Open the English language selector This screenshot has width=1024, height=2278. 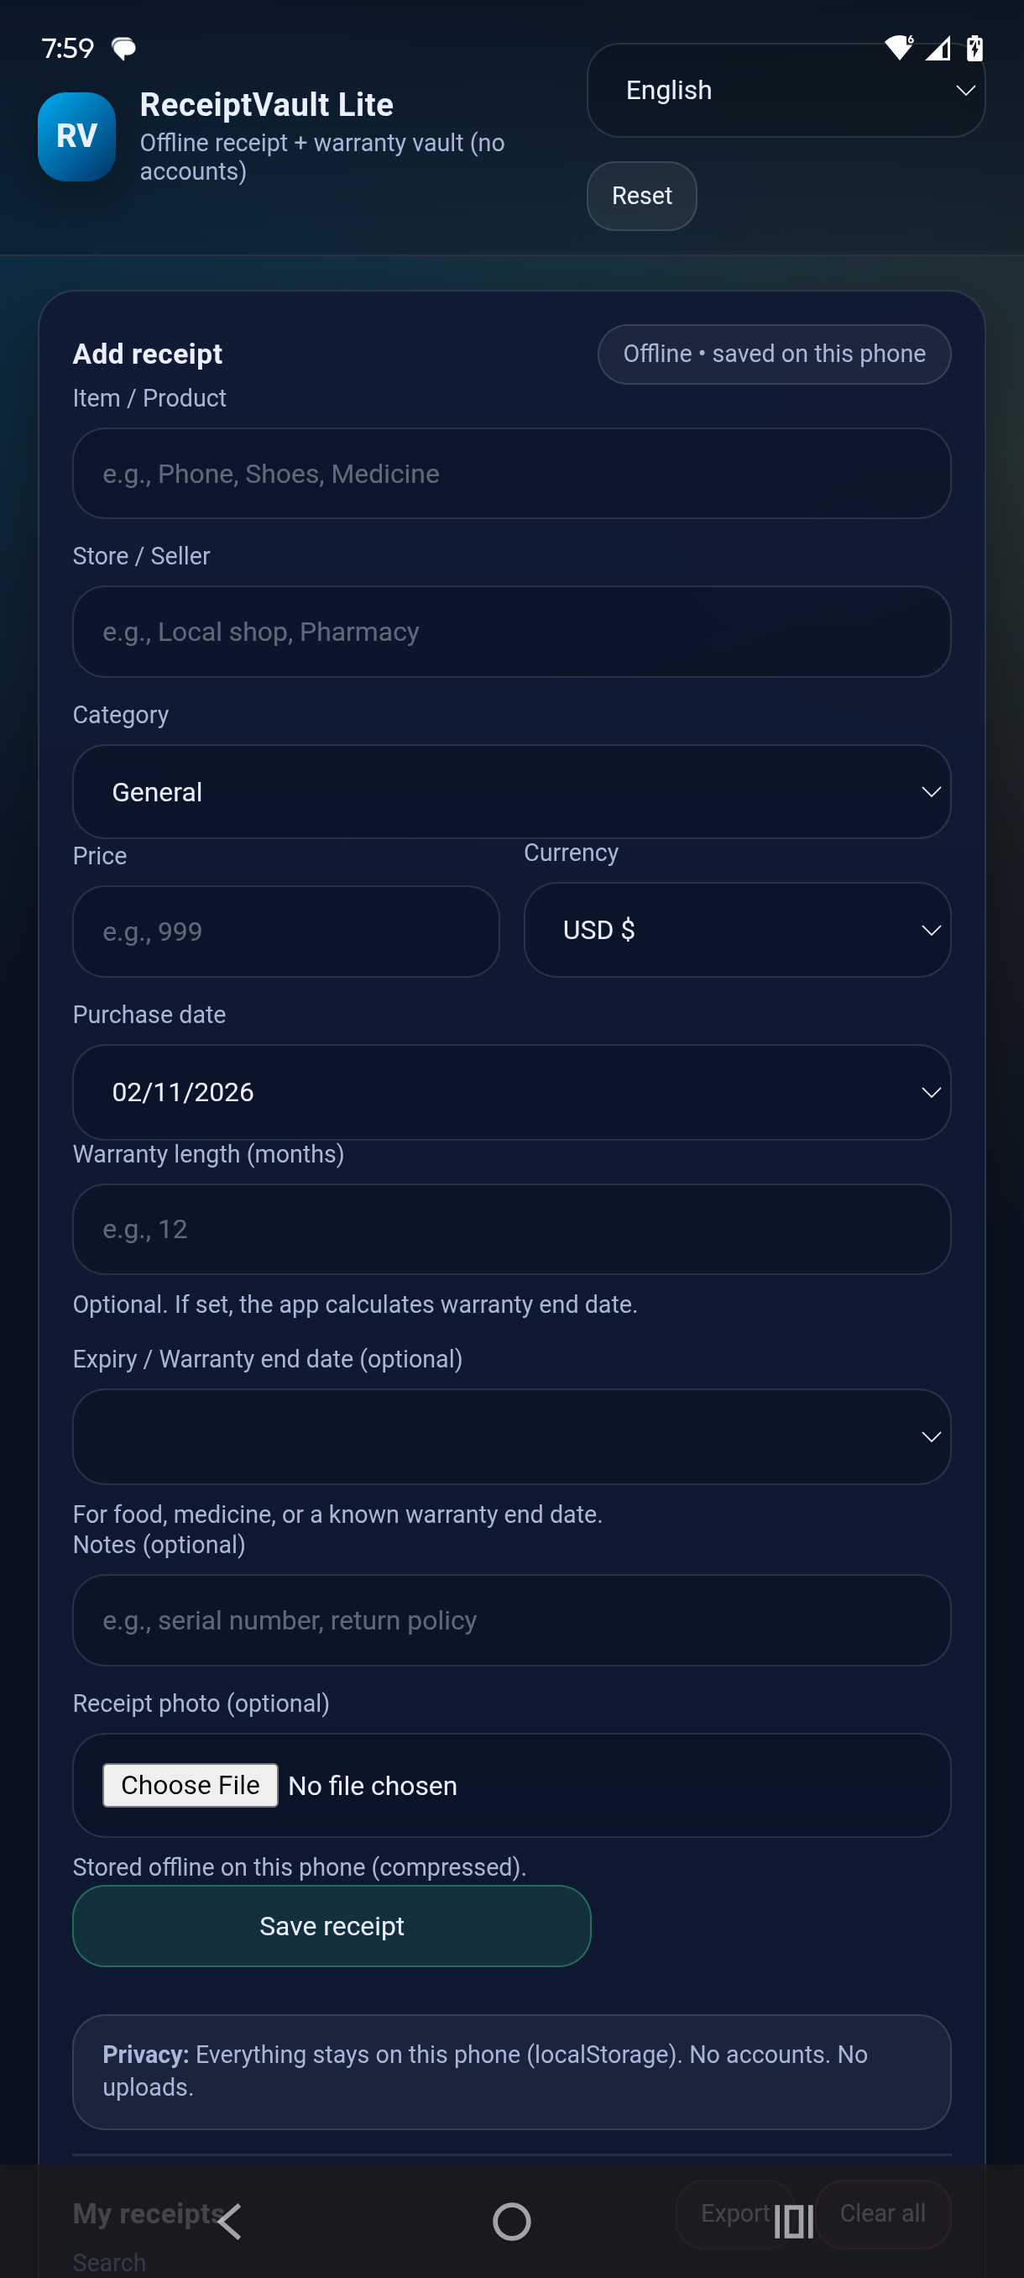tap(784, 89)
